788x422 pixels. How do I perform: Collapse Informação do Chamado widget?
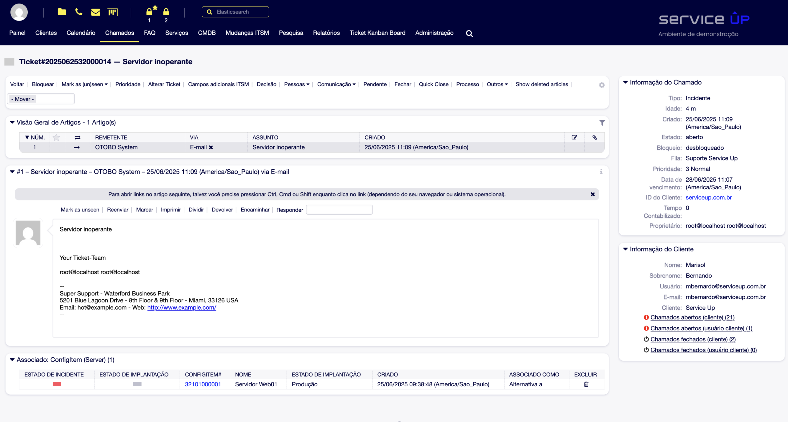625,82
